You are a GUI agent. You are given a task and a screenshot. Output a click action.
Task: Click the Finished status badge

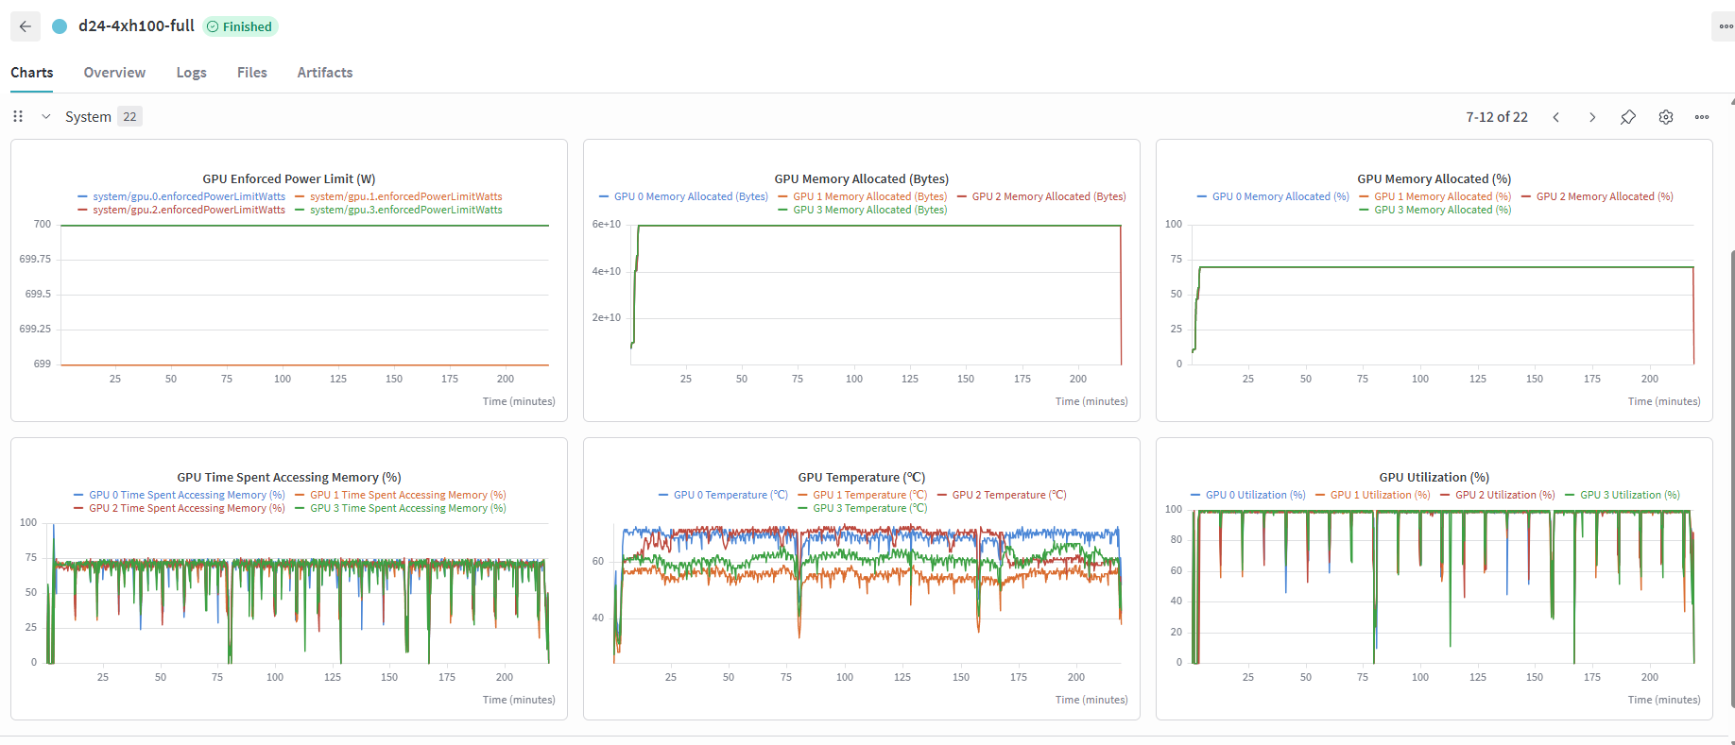(240, 26)
